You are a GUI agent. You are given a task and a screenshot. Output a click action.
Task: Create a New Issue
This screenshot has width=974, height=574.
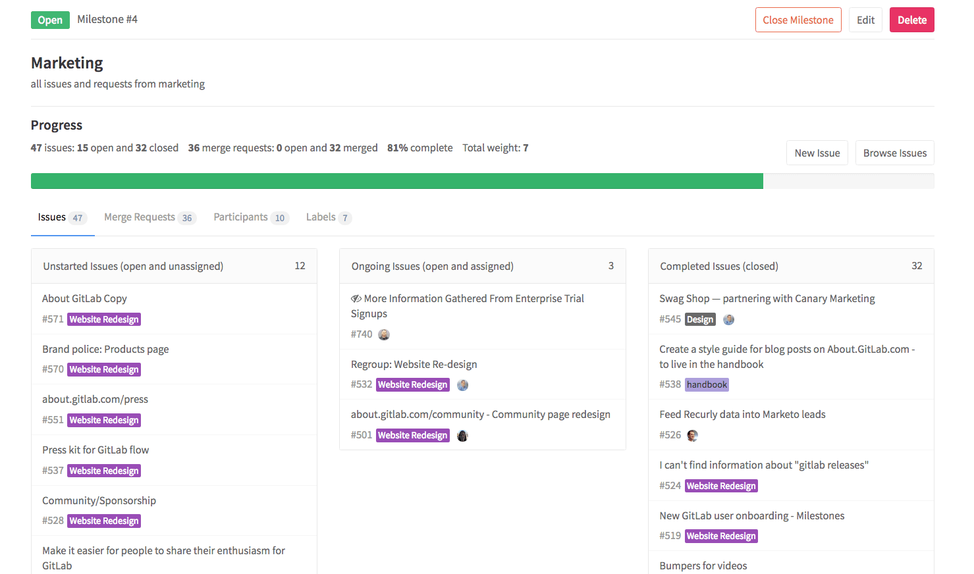817,153
